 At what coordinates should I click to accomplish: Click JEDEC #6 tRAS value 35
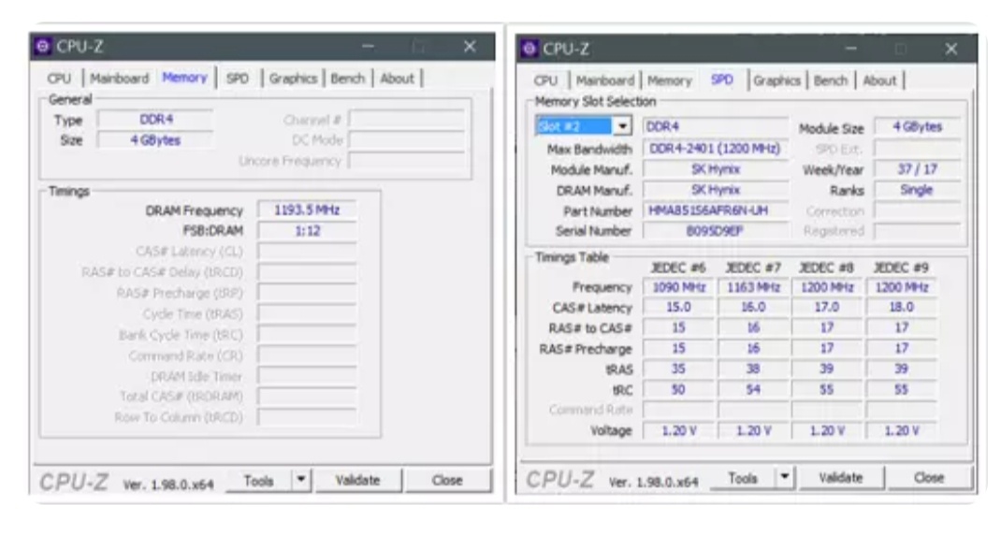678,369
